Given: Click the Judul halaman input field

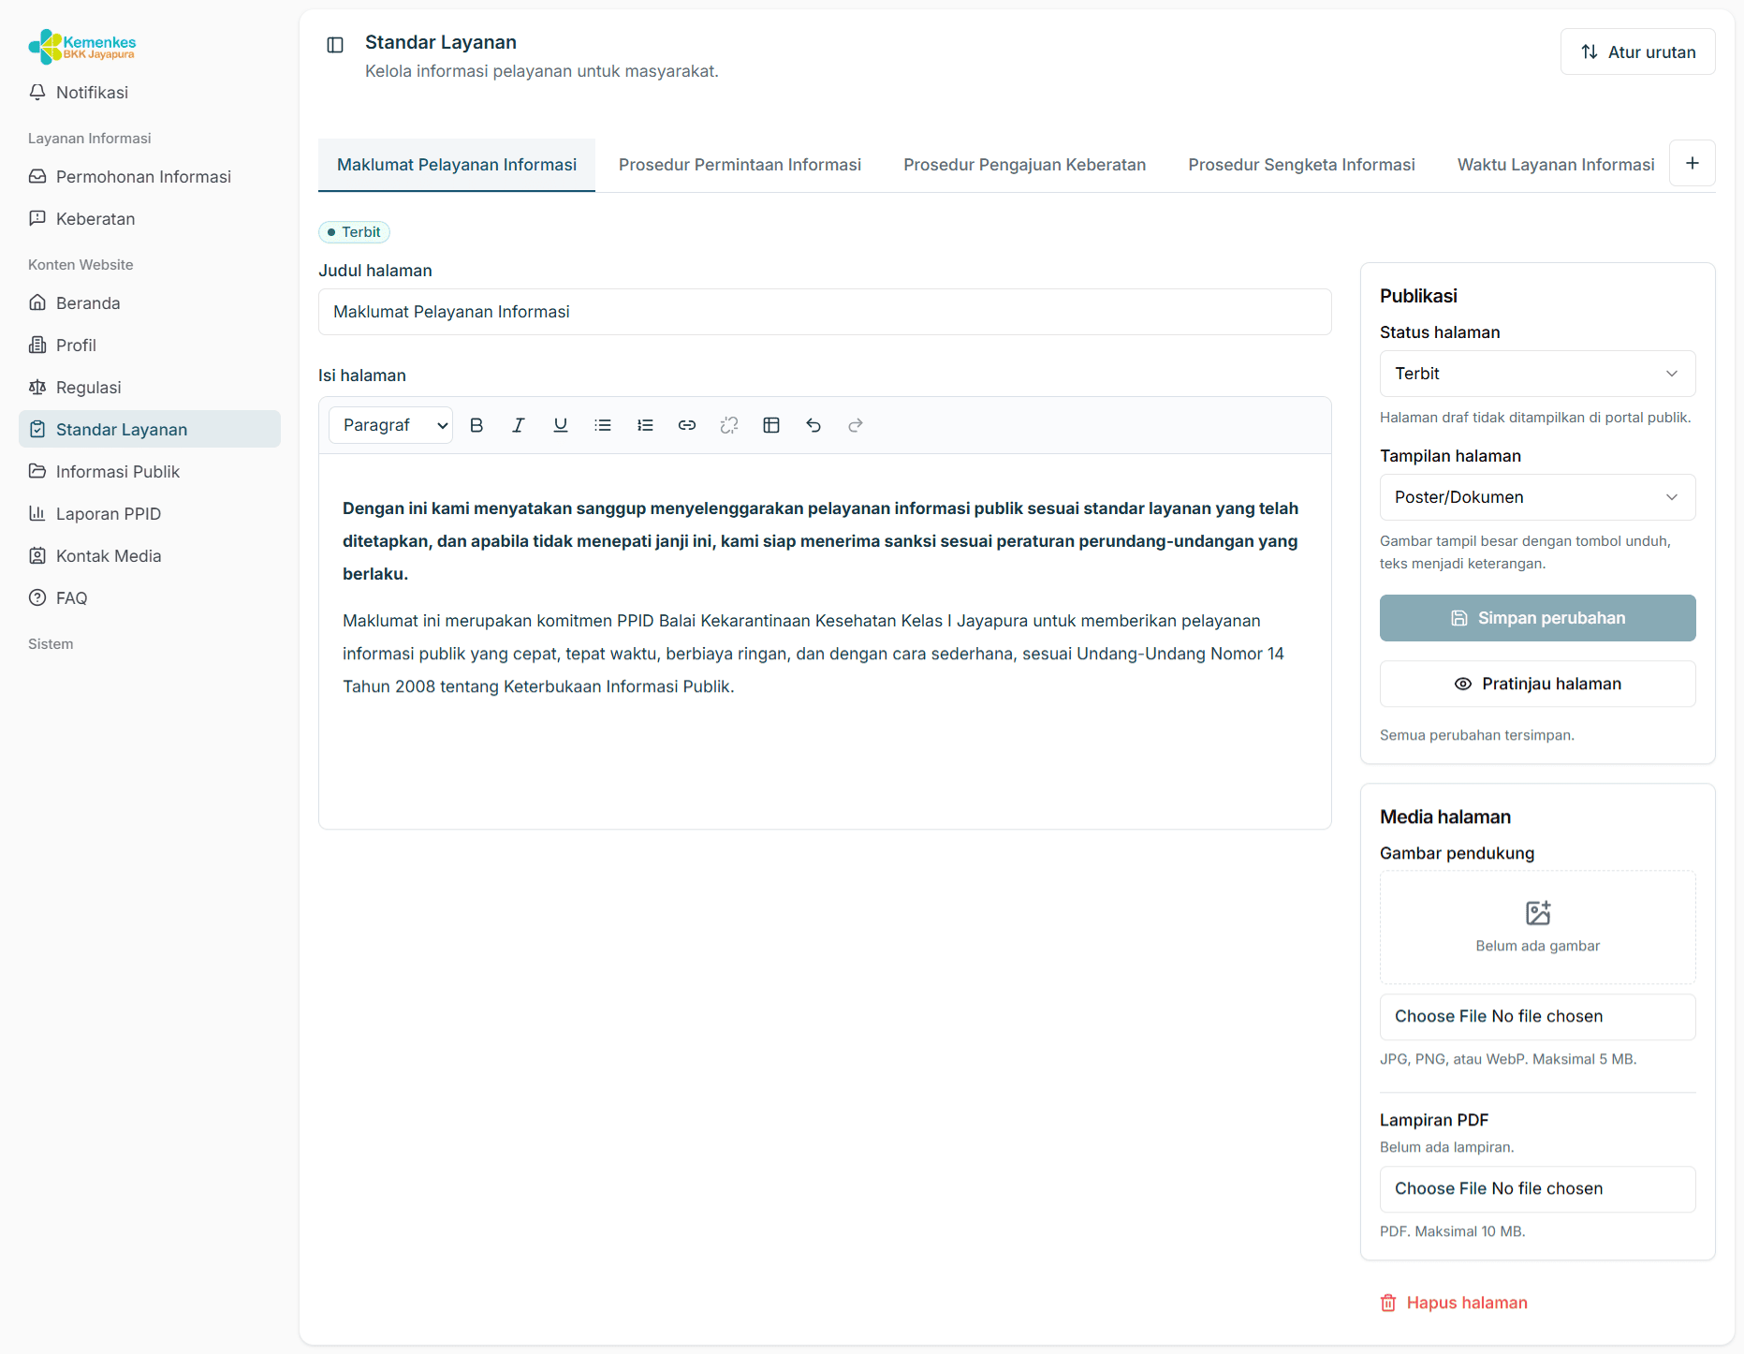Looking at the screenshot, I should coord(825,312).
